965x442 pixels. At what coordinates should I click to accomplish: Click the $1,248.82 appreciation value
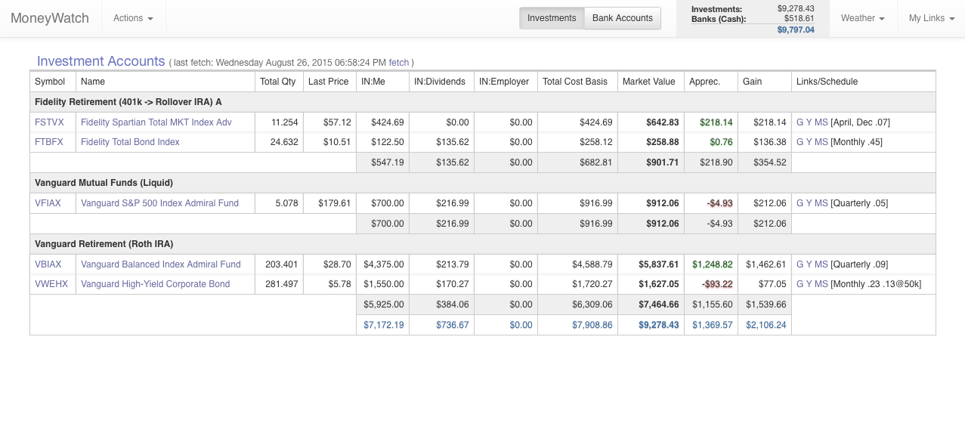click(713, 264)
